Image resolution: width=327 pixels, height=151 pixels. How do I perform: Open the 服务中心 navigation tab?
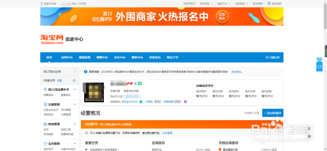[137, 57]
